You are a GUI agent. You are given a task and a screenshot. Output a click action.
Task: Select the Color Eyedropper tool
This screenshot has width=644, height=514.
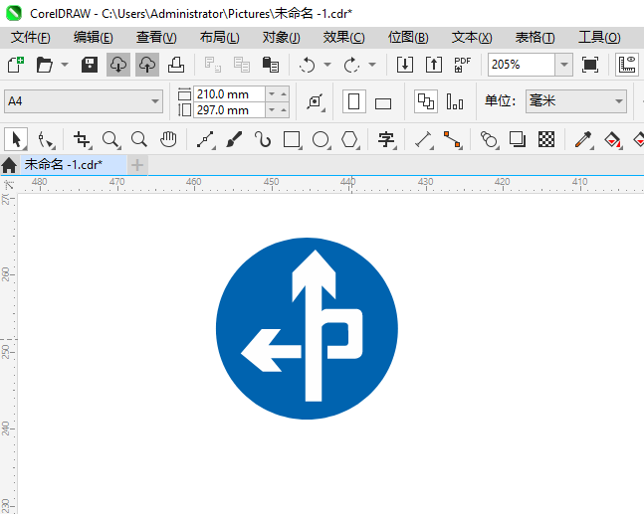(x=583, y=140)
